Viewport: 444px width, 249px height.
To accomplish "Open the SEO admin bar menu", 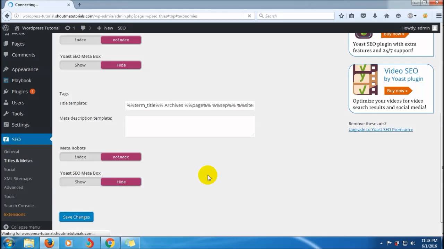I will coord(122,28).
